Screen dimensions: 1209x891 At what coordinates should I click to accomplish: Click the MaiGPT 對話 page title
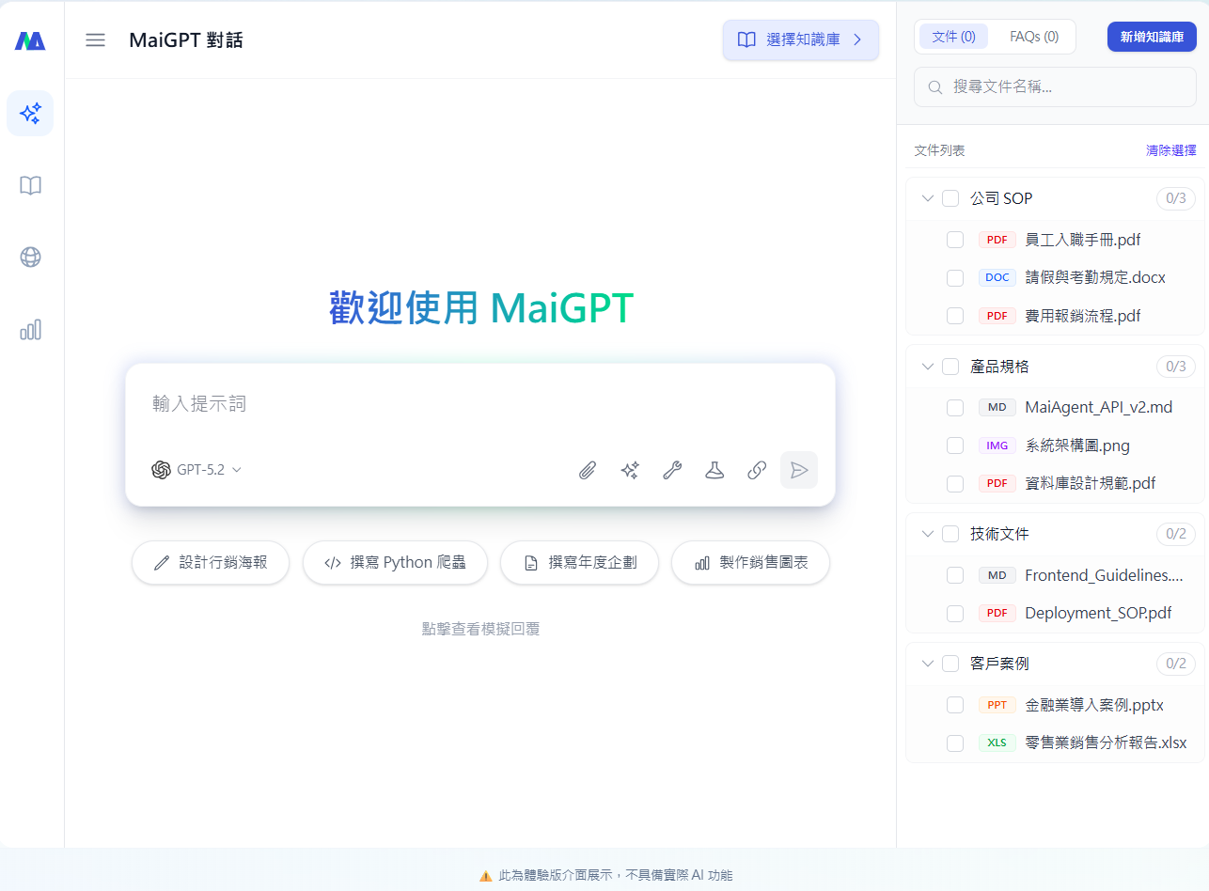click(186, 39)
